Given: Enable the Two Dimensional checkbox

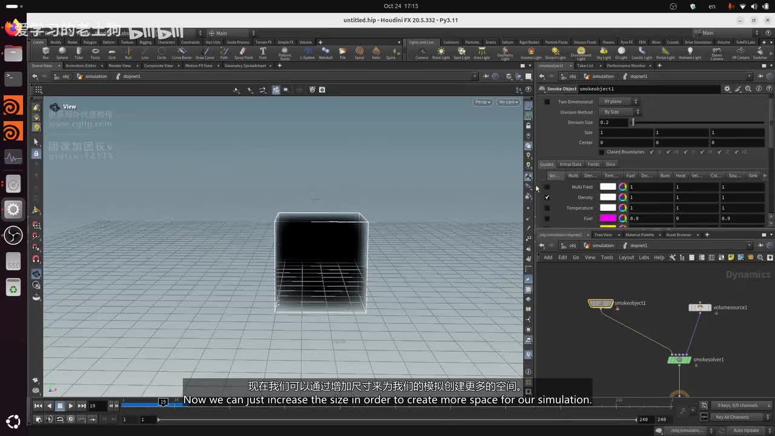Looking at the screenshot, I should tap(547, 102).
